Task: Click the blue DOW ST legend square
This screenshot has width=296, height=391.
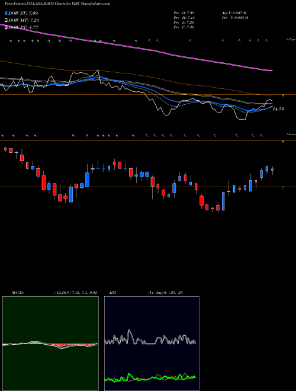Action: [7, 13]
